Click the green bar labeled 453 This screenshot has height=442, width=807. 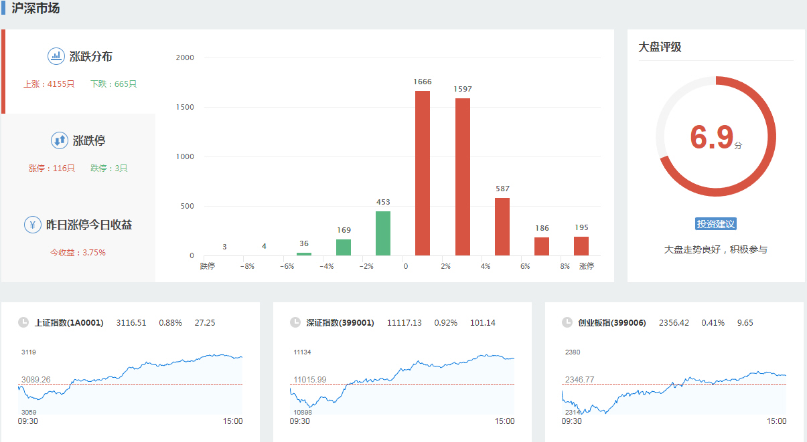point(383,233)
